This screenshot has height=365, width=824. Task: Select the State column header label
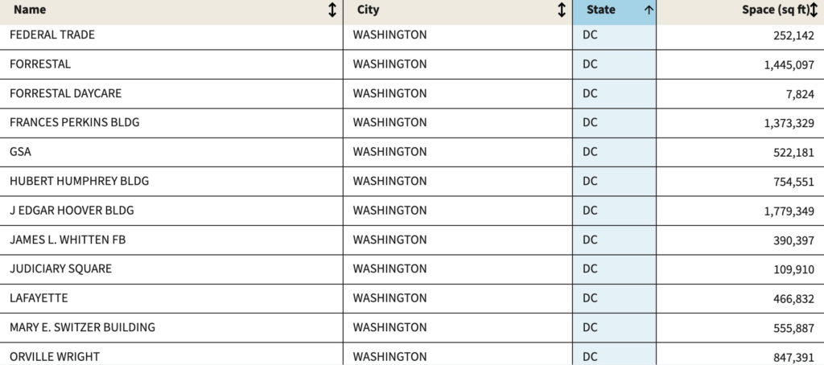[x=600, y=10]
